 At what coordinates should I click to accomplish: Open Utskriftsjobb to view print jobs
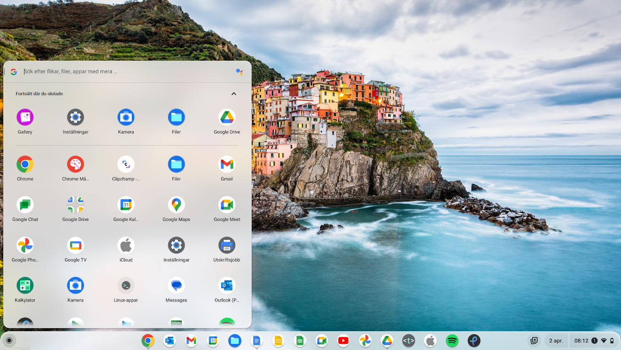point(227,245)
